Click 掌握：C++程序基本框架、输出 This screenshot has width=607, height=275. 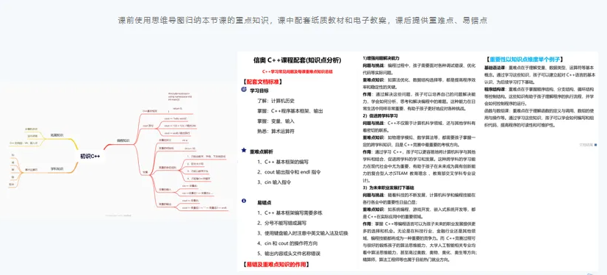point(290,111)
